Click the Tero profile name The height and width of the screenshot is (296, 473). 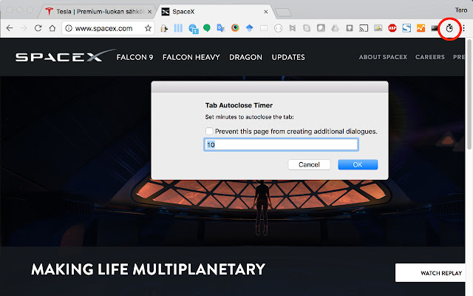(x=461, y=10)
